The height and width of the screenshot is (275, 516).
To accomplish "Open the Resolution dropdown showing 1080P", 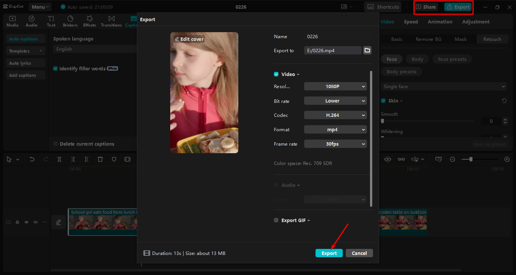I will coord(335,86).
